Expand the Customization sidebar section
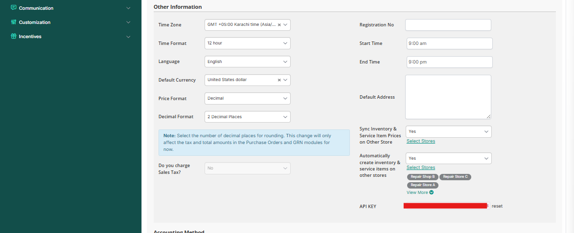The width and height of the screenshot is (574, 233). pos(128,22)
